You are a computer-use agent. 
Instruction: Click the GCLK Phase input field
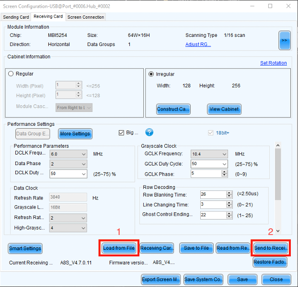209,174
